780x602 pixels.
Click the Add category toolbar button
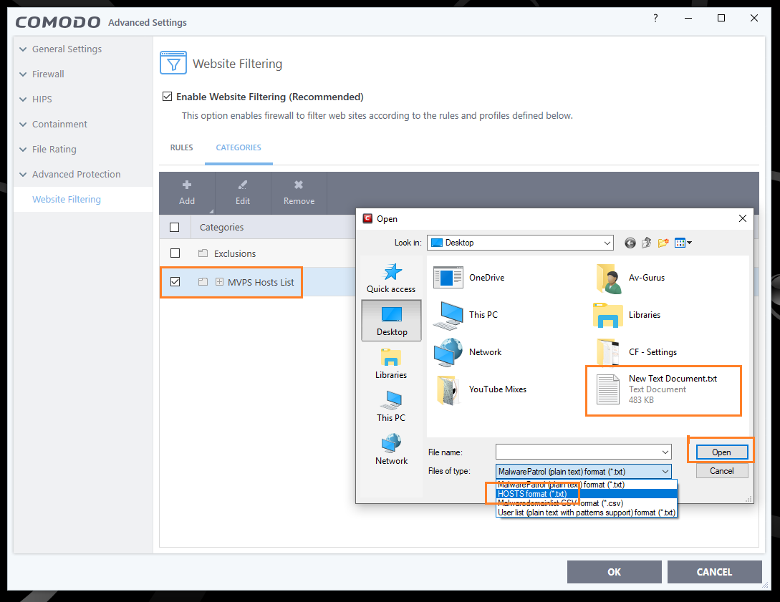187,193
